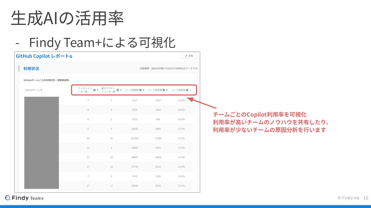Viewport: 371px width, 208px height.
Task: Click the 生成AIの活用率 slide title
Action: [67, 18]
